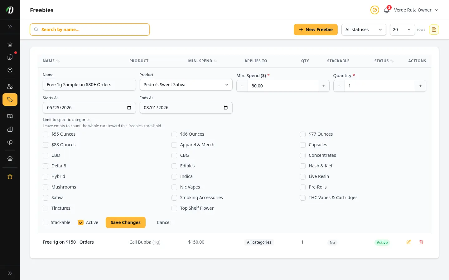Click the save layout disk icon
The image size is (449, 280).
(434, 30)
